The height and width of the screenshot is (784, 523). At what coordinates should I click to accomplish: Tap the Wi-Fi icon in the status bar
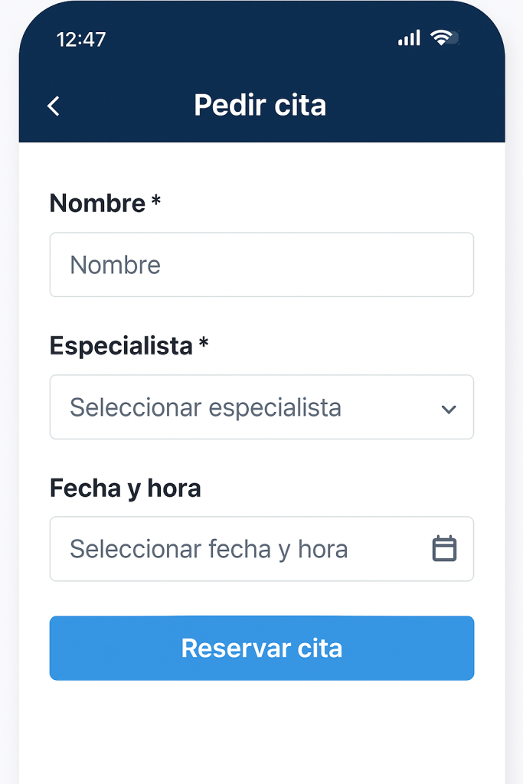pos(442,37)
